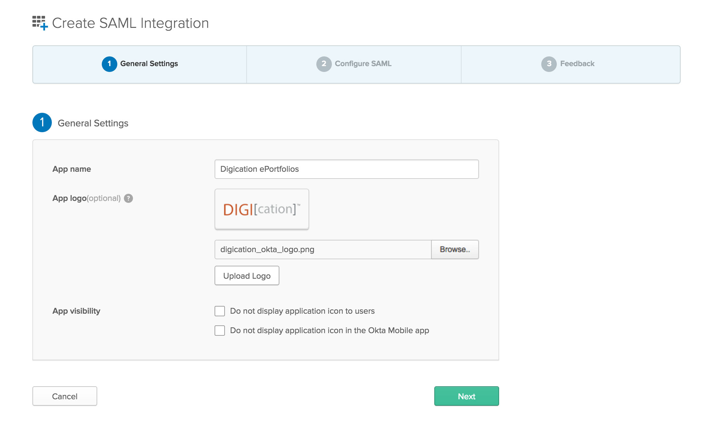This screenshot has width=702, height=431.
Task: Click the 'Do not display application icon to users' label text
Action: point(302,311)
